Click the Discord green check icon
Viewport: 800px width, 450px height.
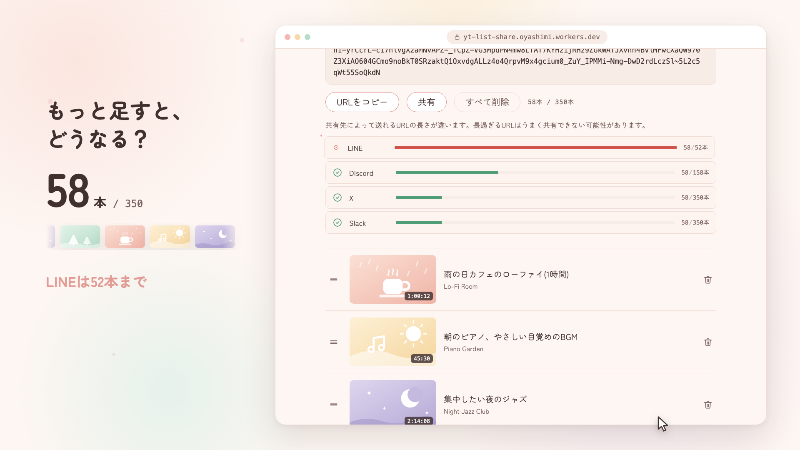click(x=337, y=172)
